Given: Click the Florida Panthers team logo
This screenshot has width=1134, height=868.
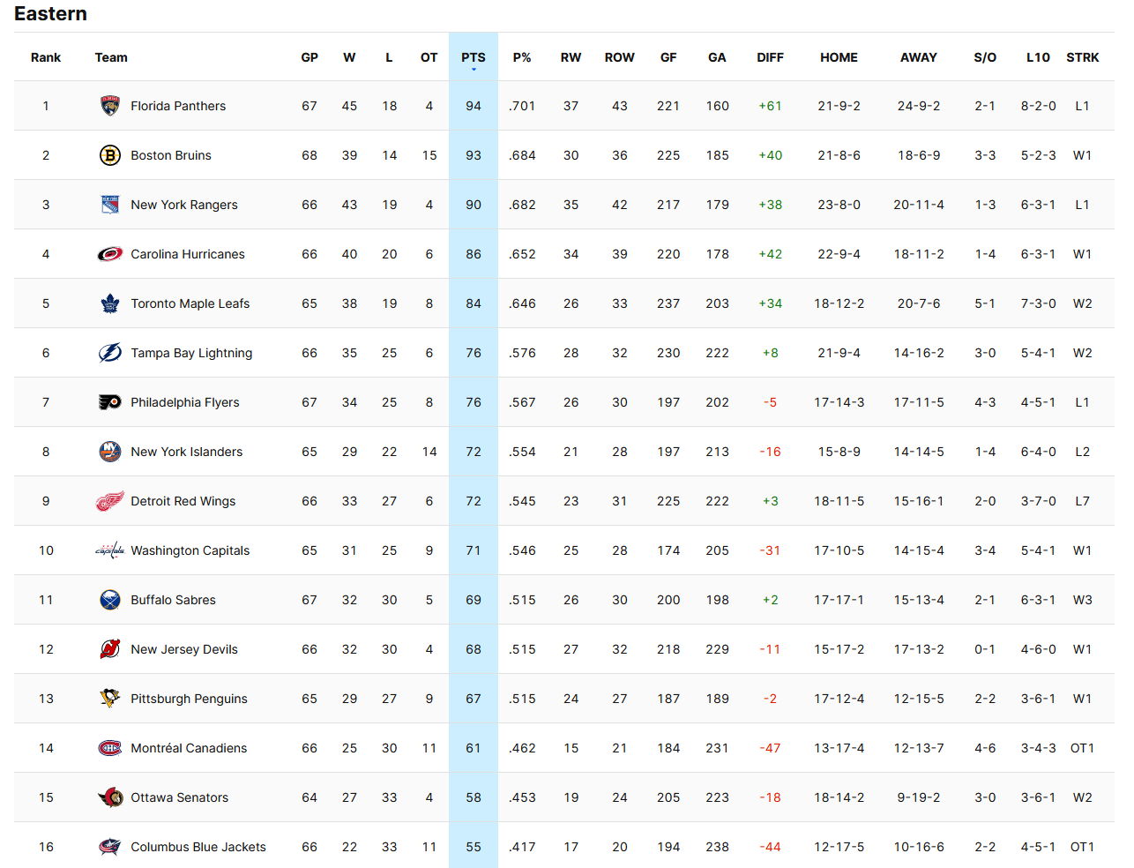Looking at the screenshot, I should pos(110,106).
